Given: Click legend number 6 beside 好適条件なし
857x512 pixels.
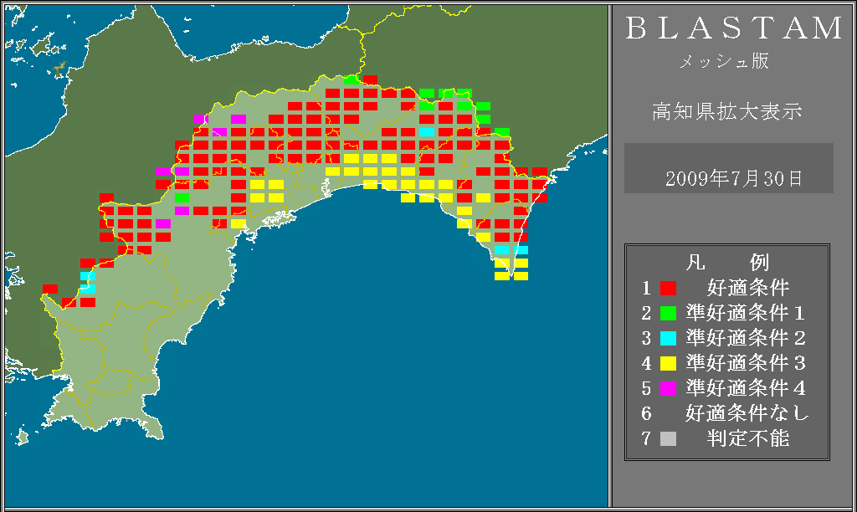Looking at the screenshot, I should pos(647,413).
